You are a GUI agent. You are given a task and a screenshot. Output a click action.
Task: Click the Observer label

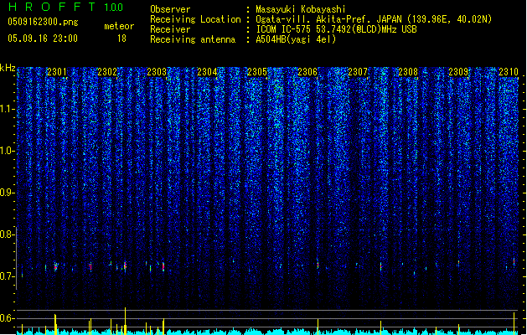170,9
